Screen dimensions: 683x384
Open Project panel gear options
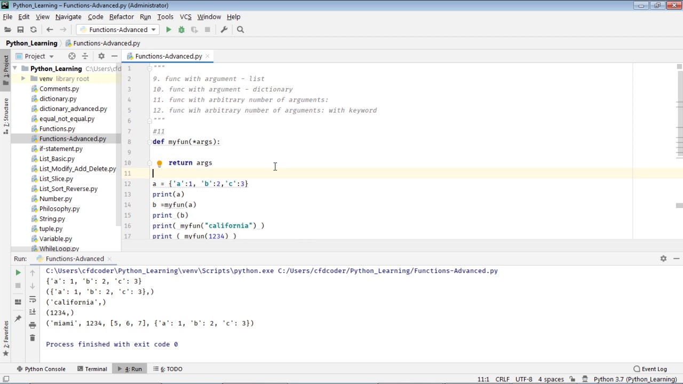(101, 56)
